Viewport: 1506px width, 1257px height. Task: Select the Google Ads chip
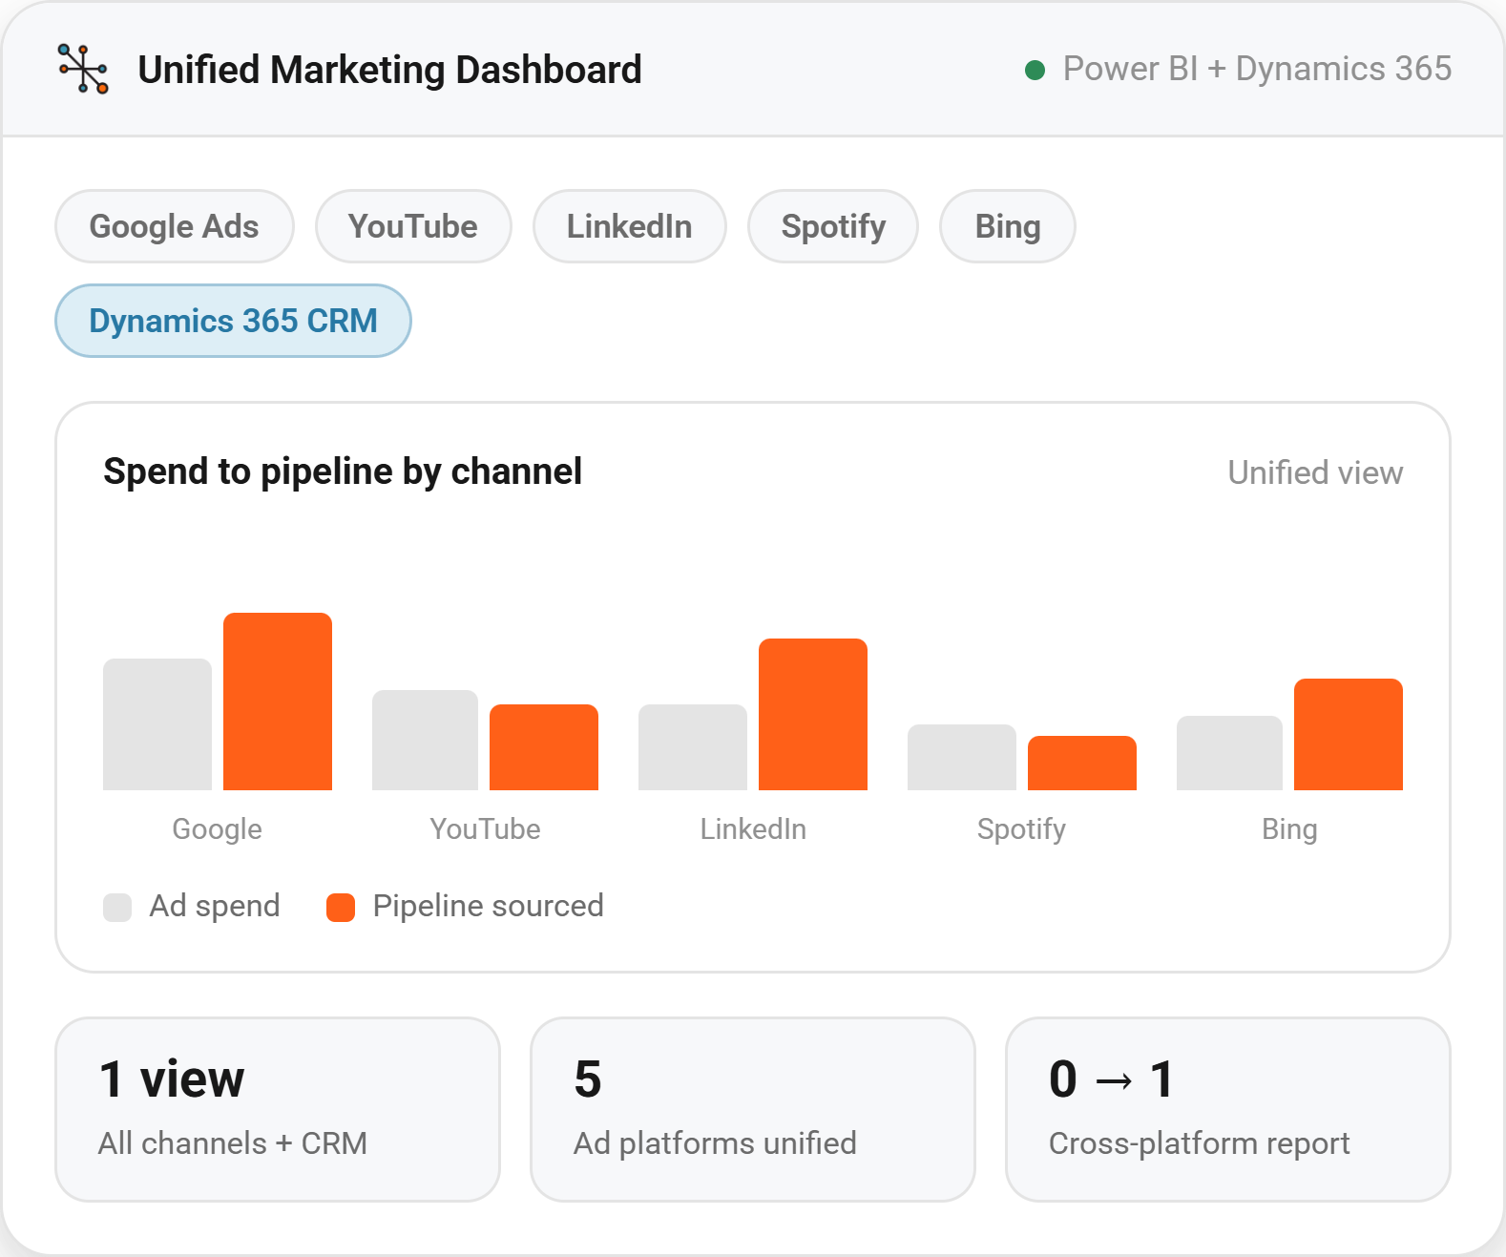click(175, 226)
